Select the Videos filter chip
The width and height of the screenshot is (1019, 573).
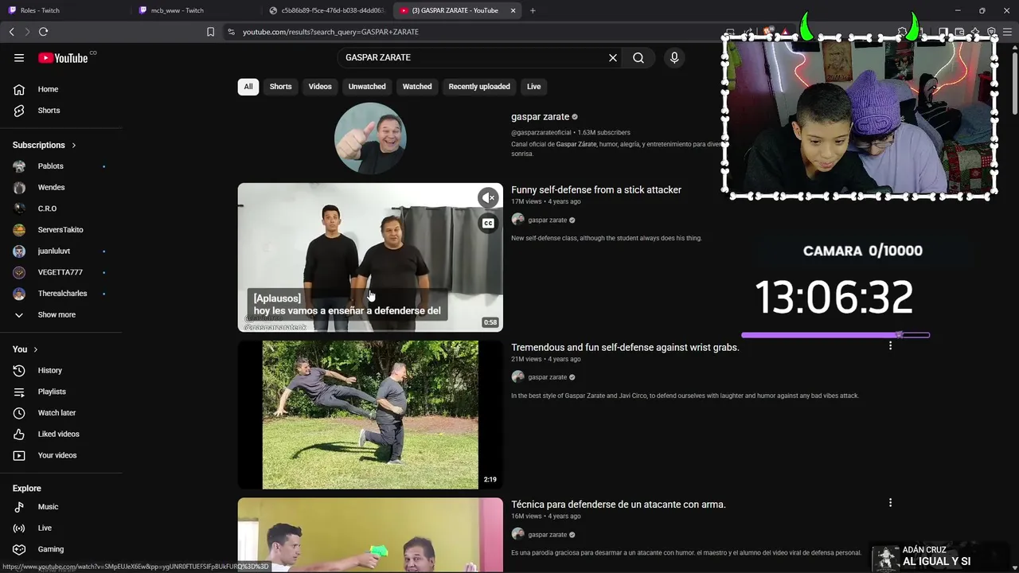pos(320,87)
